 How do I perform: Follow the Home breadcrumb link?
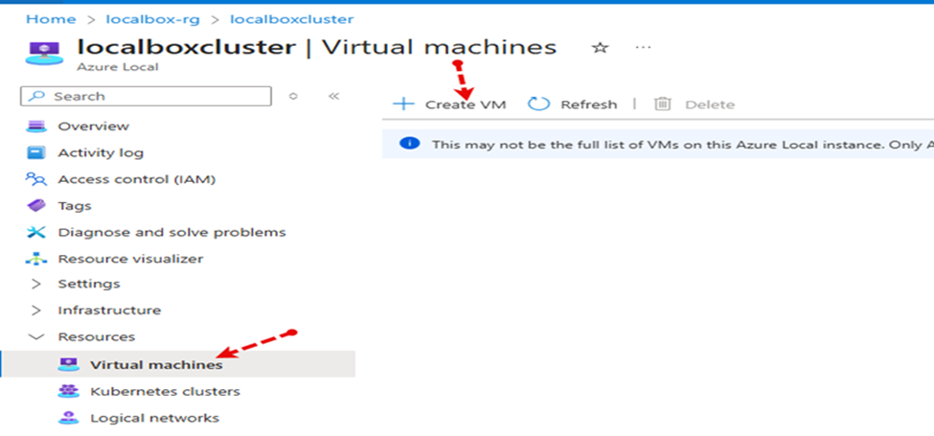pos(51,19)
